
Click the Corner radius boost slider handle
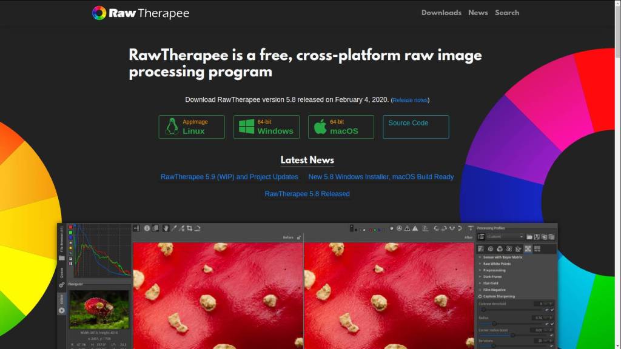[x=513, y=335]
